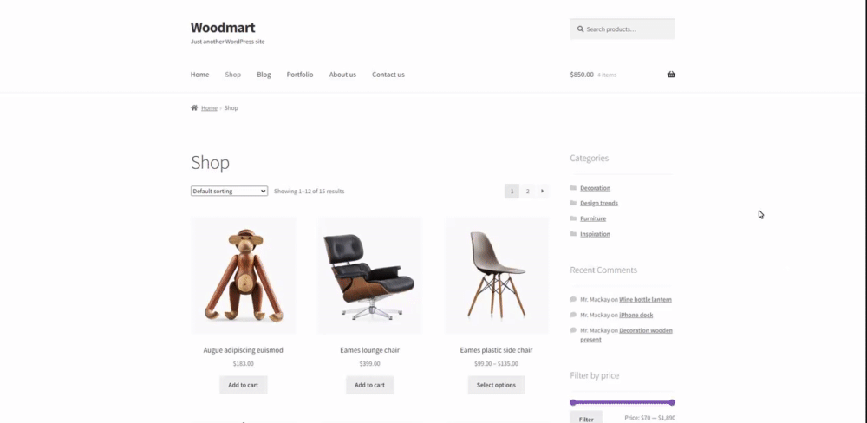The image size is (867, 423).
Task: Add Eames lounge chair to cart
Action: (369, 385)
